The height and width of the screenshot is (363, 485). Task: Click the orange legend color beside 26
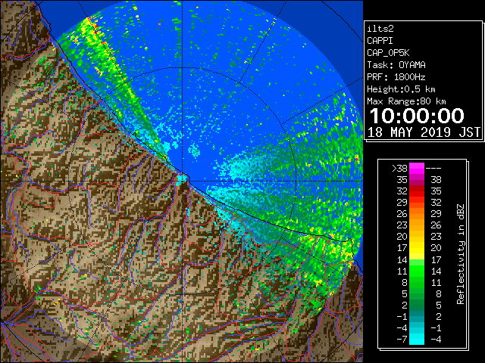[417, 214]
